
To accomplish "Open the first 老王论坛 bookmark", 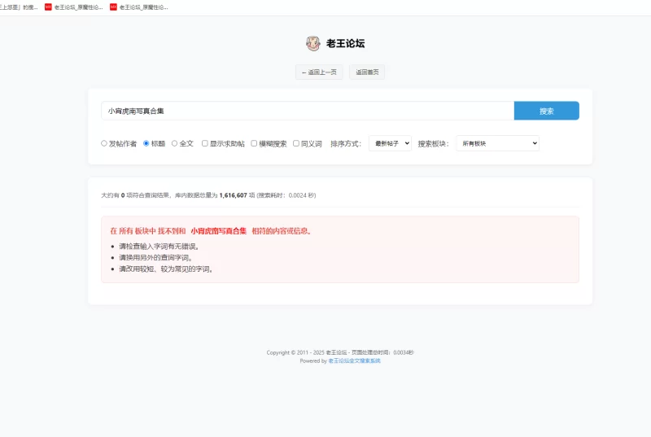I will pos(73,7).
